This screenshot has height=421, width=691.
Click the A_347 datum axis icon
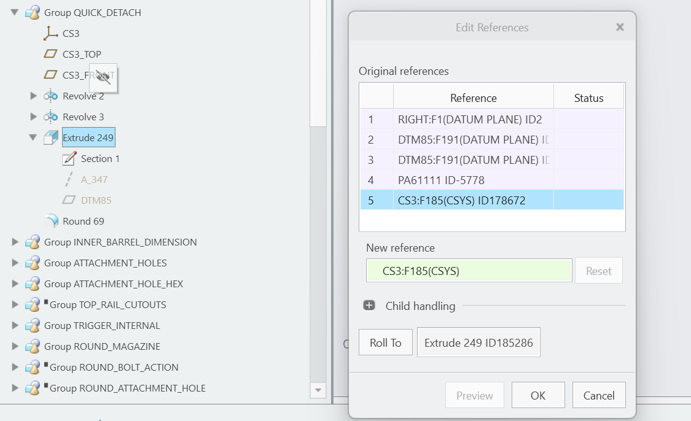pyautogui.click(x=69, y=179)
